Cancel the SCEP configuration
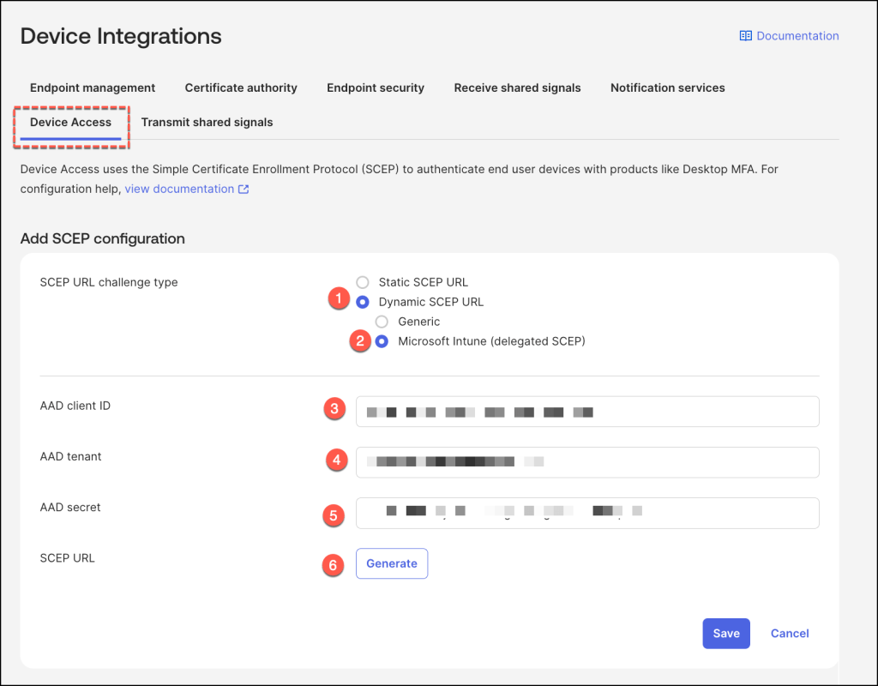This screenshot has height=686, width=878. tap(790, 634)
